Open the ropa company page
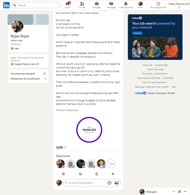 tap(15, 48)
